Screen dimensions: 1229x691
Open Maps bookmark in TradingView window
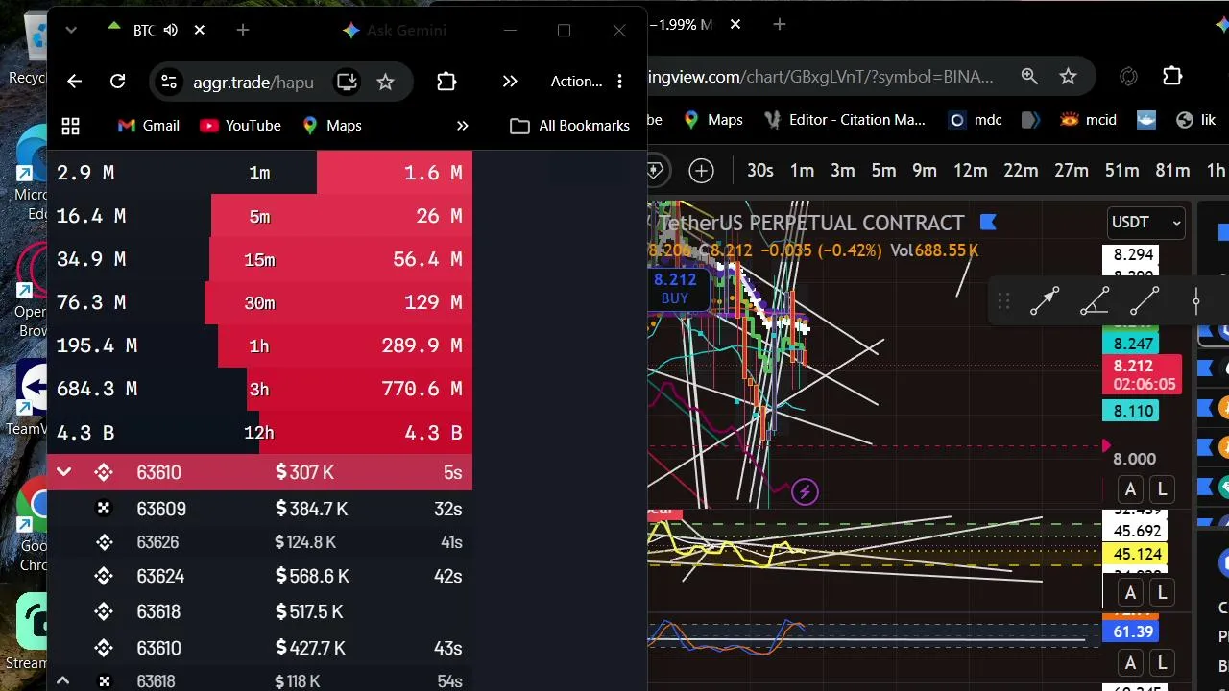(713, 120)
